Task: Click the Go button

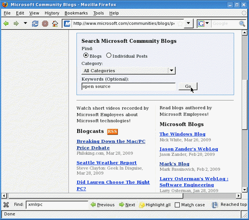Action: tap(188, 87)
